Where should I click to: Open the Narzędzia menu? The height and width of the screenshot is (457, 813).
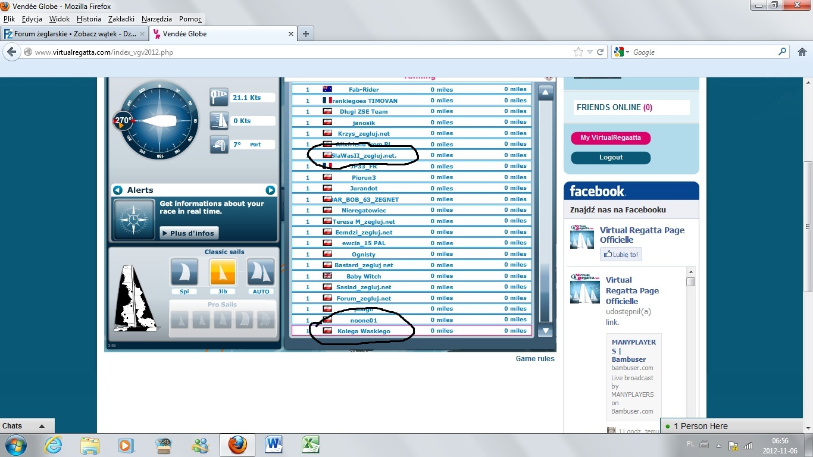pyautogui.click(x=157, y=19)
